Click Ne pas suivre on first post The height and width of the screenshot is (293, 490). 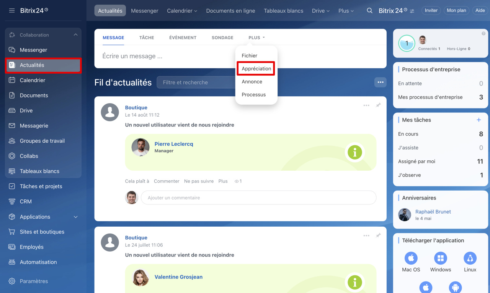(x=199, y=181)
